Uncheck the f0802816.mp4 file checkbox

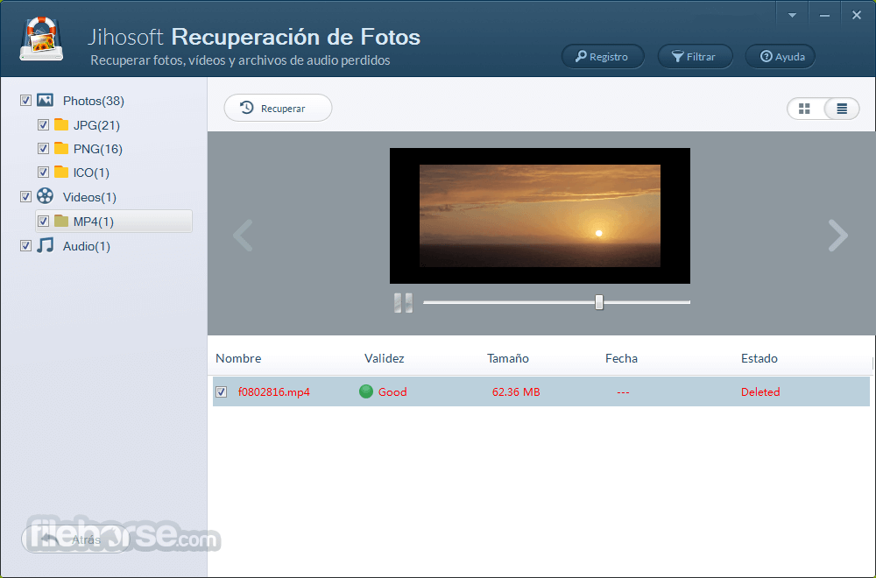click(222, 392)
